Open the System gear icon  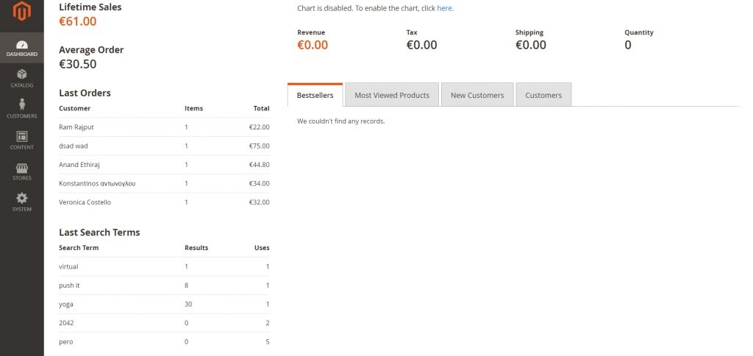click(21, 202)
